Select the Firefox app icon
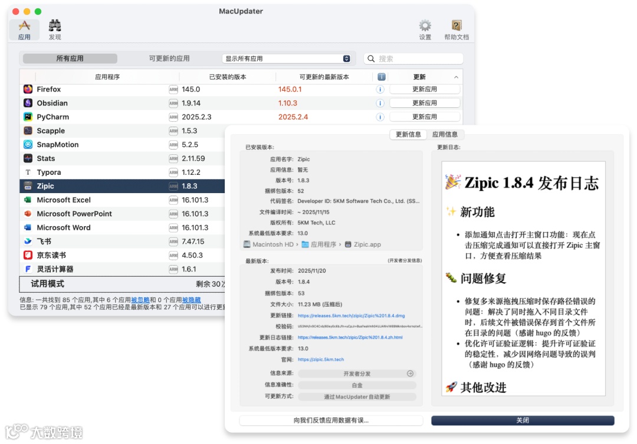 click(28, 89)
